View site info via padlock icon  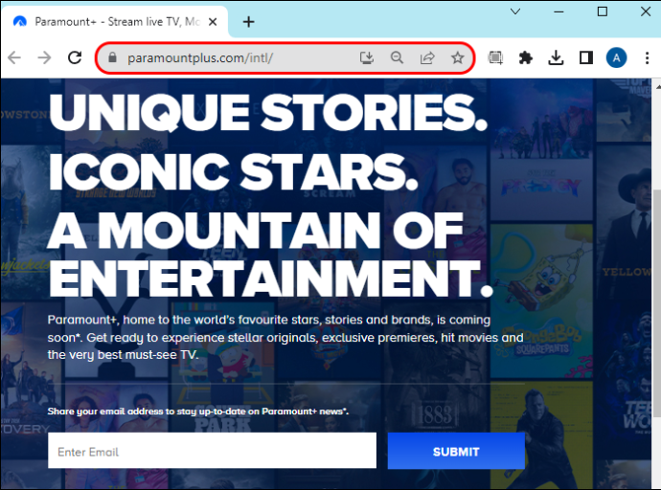[112, 57]
